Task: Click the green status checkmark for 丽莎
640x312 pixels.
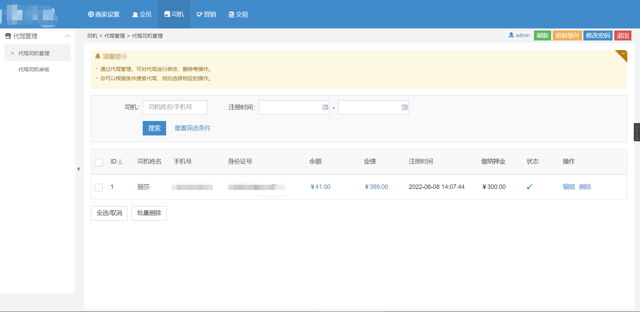Action: pyautogui.click(x=529, y=187)
